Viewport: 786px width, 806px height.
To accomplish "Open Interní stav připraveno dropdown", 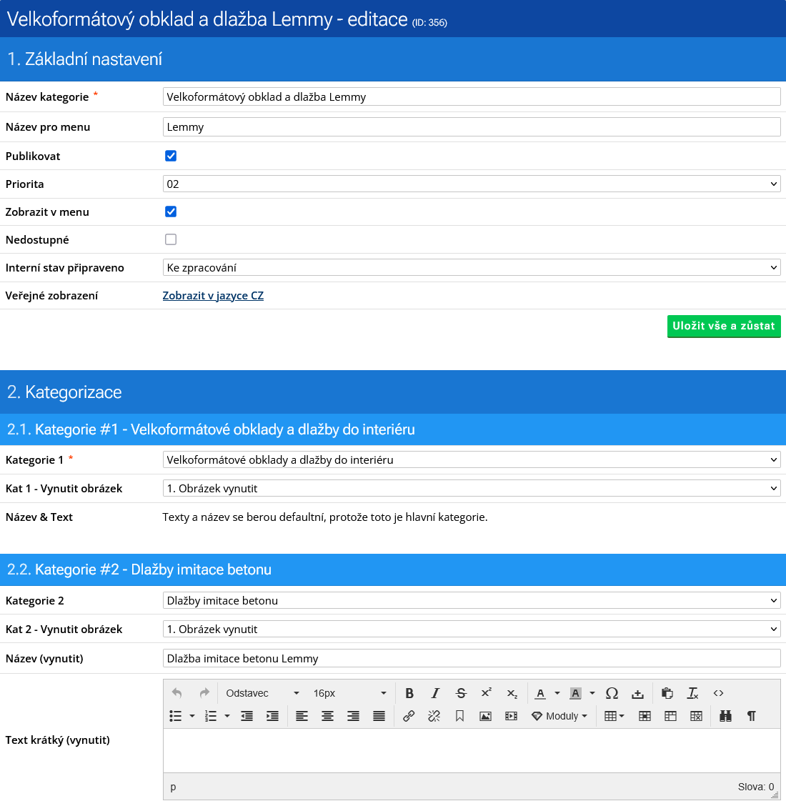I will pyautogui.click(x=472, y=268).
